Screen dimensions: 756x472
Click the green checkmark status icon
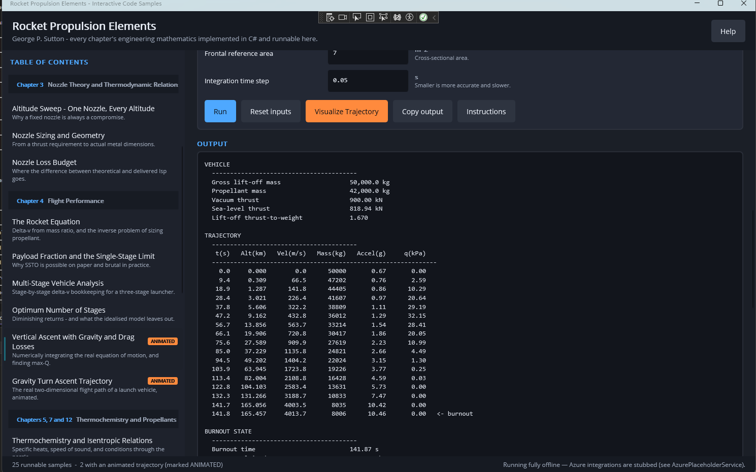coord(423,17)
